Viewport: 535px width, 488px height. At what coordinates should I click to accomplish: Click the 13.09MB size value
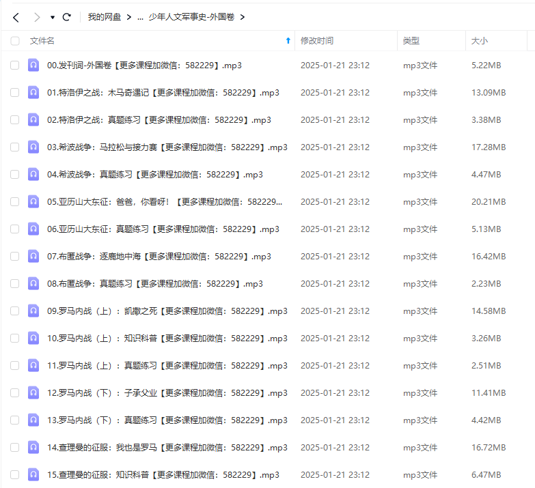coord(489,92)
